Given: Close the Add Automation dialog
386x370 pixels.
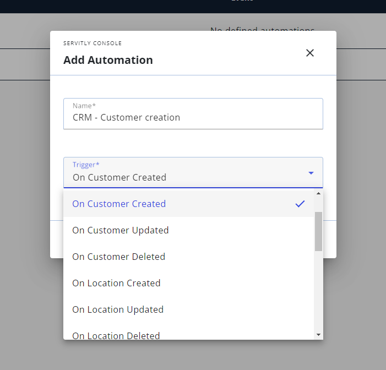Looking at the screenshot, I should [310, 53].
